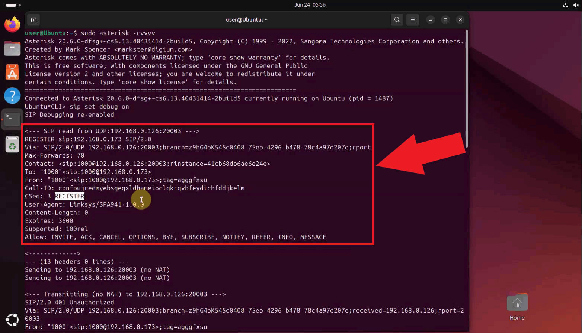
Task: Open Firefox from the dock
Action: click(x=12, y=25)
